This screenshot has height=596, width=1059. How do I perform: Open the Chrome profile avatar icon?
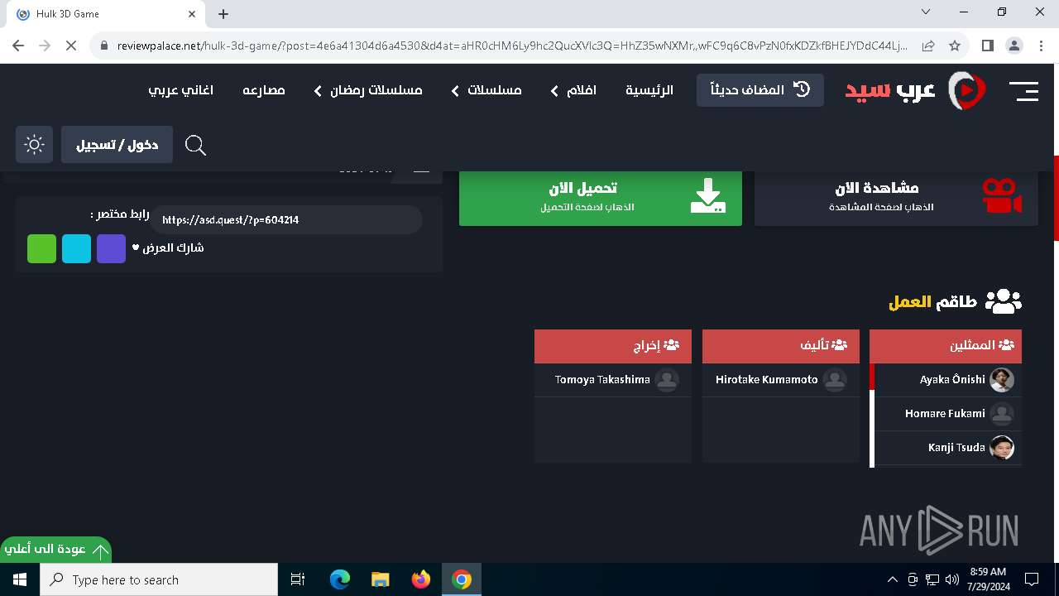click(1014, 46)
